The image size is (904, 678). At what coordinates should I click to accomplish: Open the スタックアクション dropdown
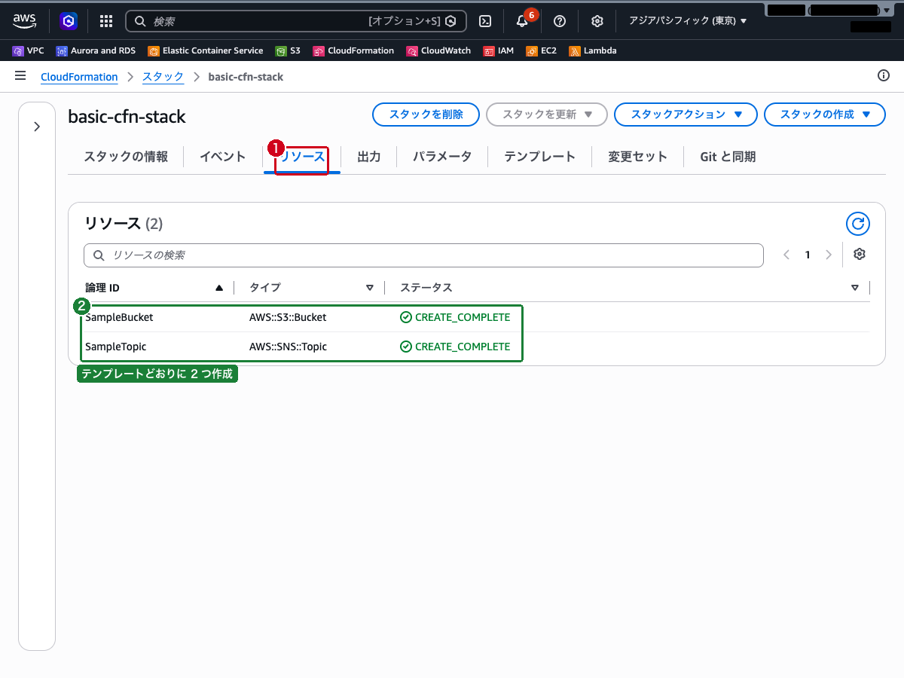point(686,115)
